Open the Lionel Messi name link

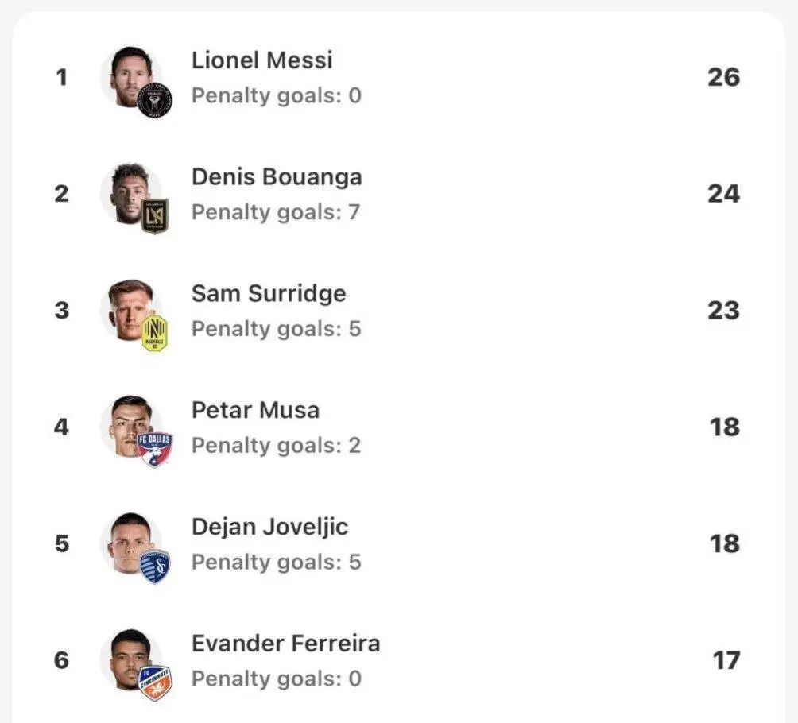click(x=261, y=60)
